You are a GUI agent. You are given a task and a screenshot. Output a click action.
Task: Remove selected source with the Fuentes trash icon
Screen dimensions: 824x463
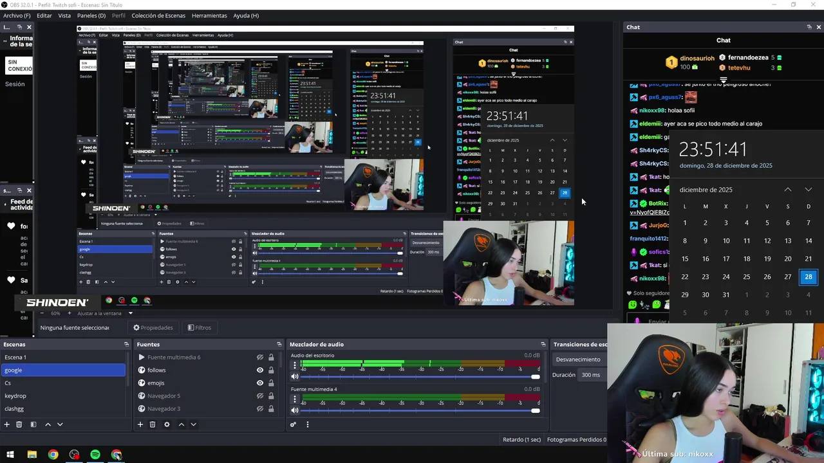pos(153,424)
